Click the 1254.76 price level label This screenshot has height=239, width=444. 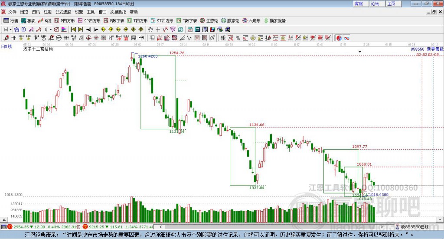coord(177,53)
